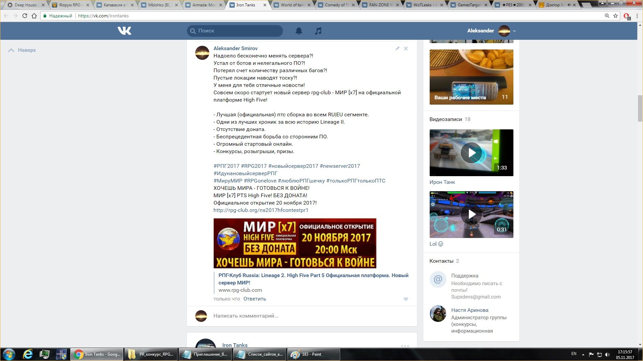Image resolution: width=643 pixels, height=361 pixels.
Task: Open three-dot menu on Iron Tanks post
Action: coord(405,346)
